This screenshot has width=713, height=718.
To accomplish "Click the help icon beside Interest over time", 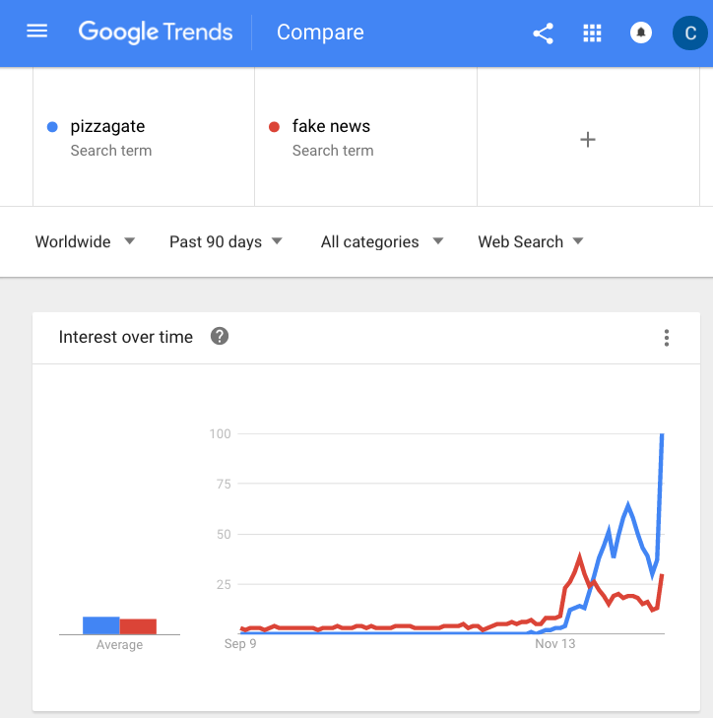I will 220,336.
